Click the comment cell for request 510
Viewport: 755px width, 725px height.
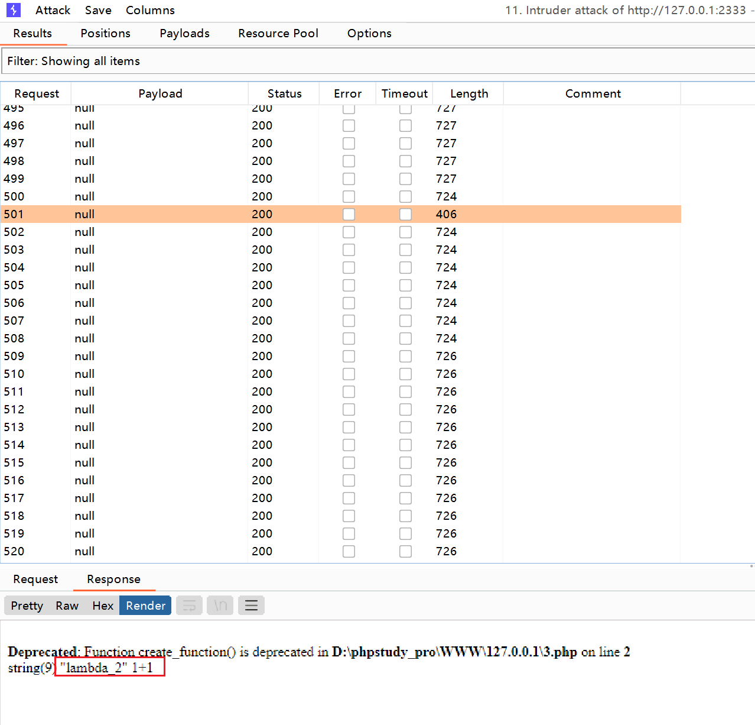tap(592, 374)
